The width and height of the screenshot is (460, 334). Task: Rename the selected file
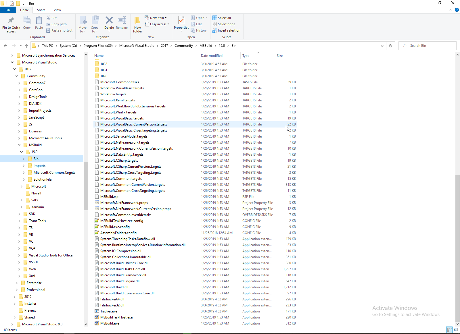pos(122,23)
